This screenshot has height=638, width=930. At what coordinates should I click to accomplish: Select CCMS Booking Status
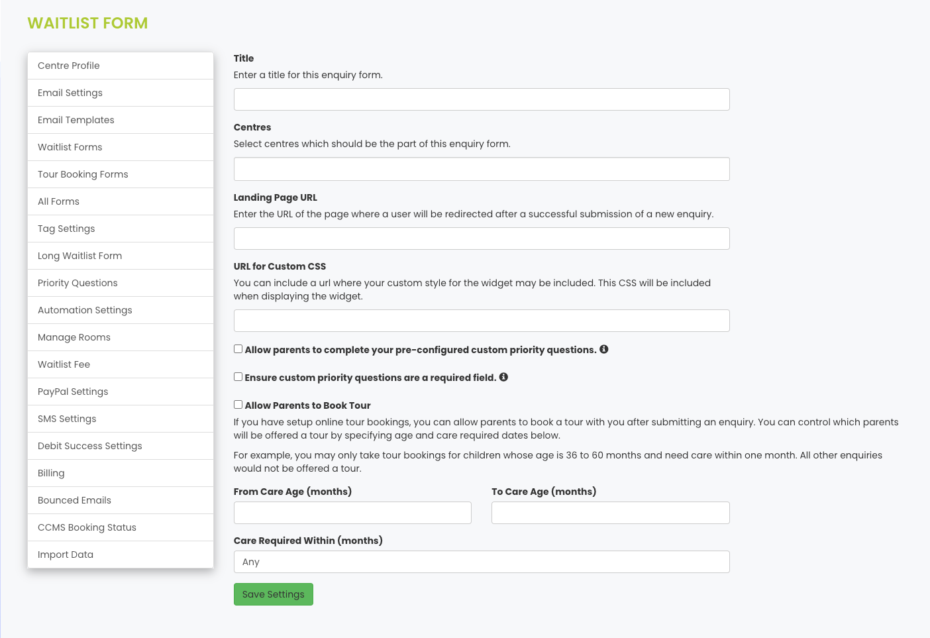pos(121,527)
